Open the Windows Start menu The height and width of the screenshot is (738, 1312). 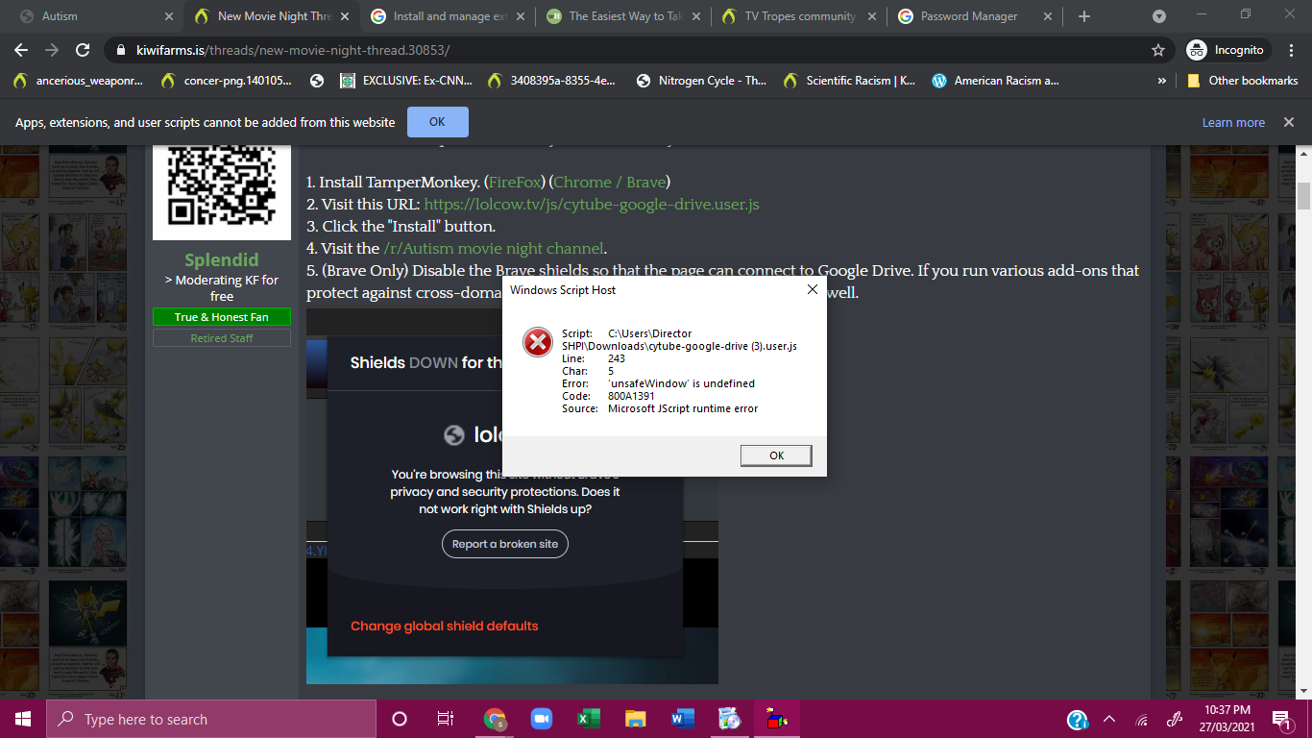[23, 719]
